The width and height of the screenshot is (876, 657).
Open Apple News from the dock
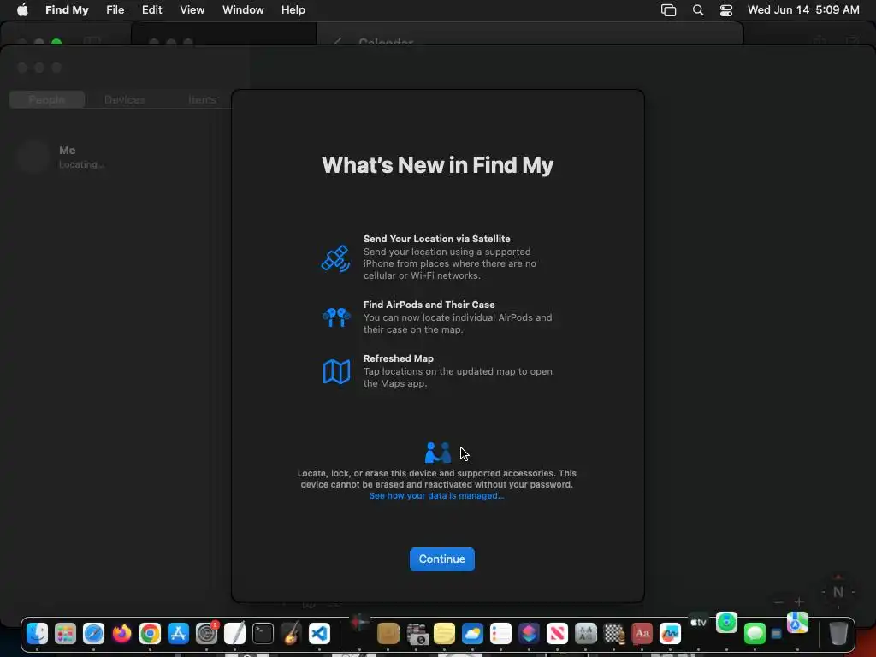pos(557,634)
